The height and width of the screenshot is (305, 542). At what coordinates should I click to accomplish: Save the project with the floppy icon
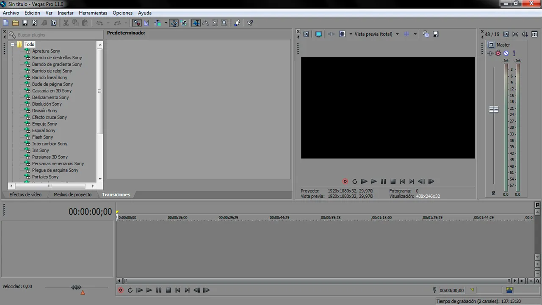[x=25, y=23]
